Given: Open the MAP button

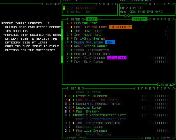Looking at the screenshot, I should pyautogui.click(x=148, y=138).
